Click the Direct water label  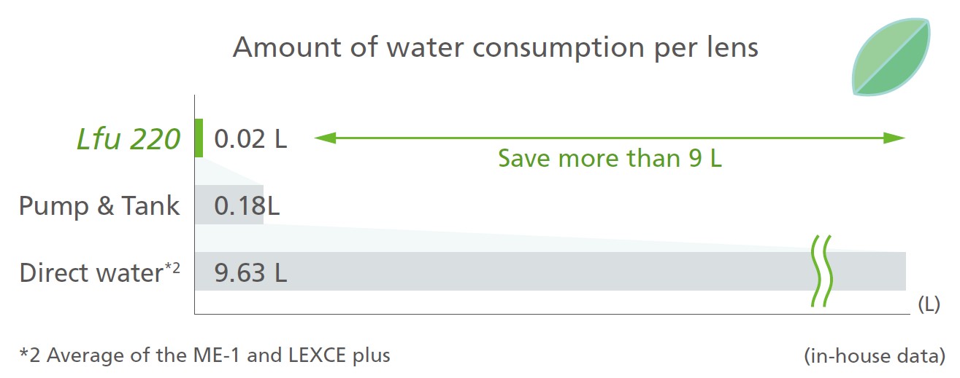99,272
